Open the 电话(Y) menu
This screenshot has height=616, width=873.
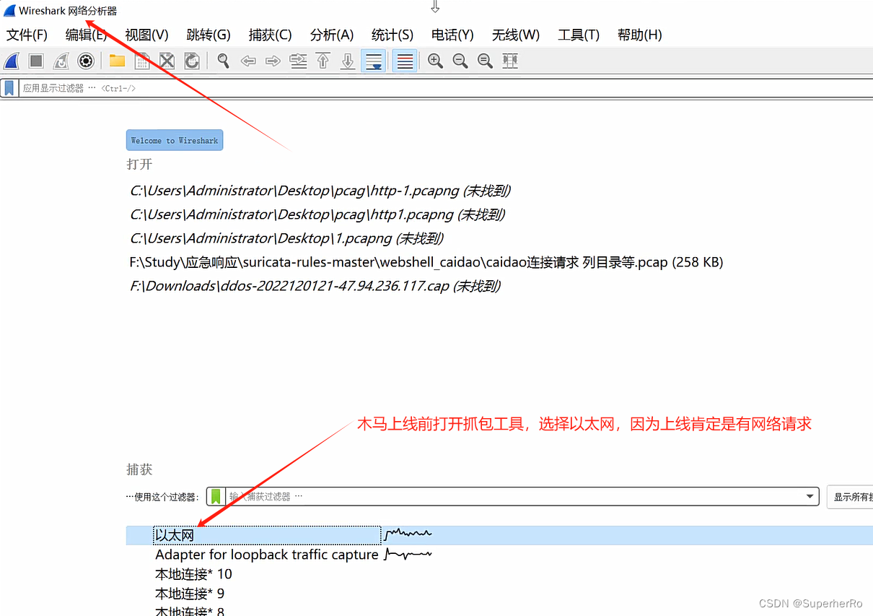[x=452, y=35]
